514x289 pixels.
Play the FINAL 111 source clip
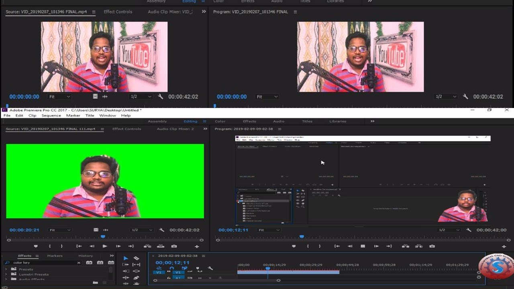[x=105, y=246]
